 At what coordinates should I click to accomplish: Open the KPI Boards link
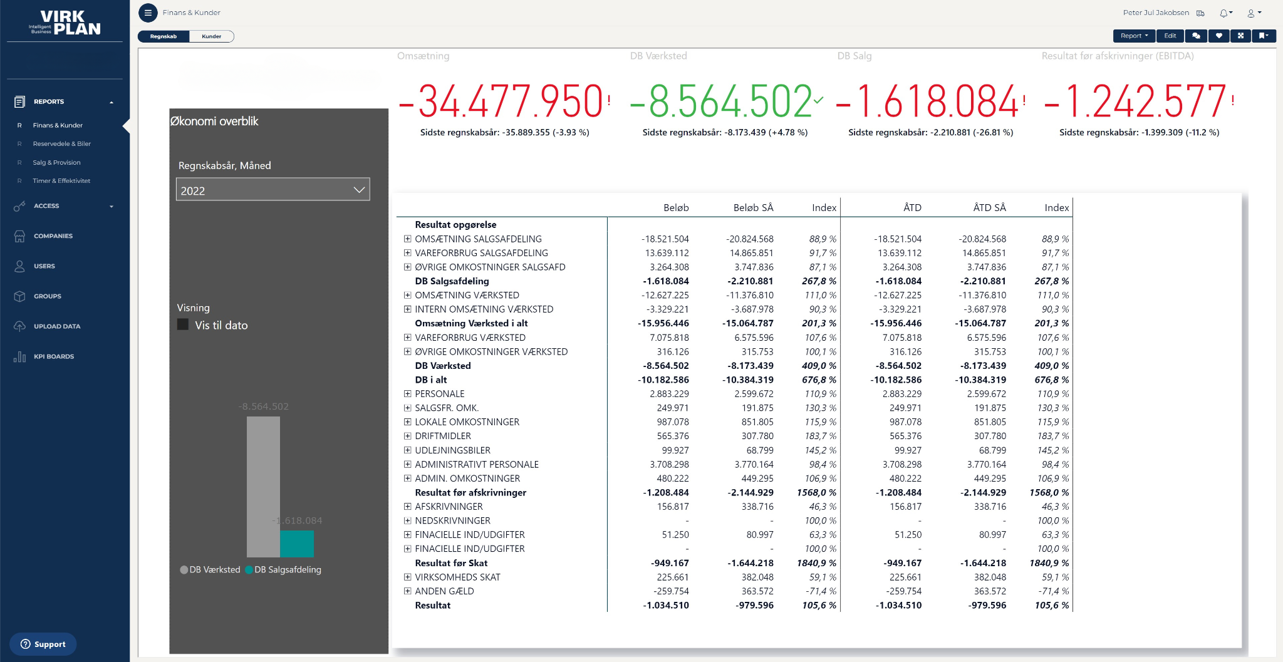[x=54, y=356]
